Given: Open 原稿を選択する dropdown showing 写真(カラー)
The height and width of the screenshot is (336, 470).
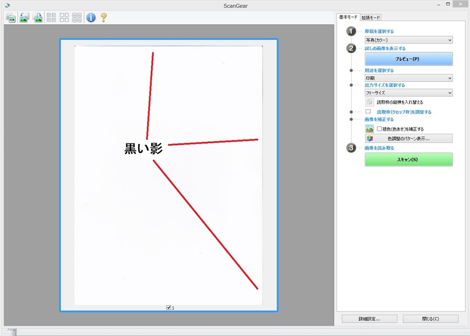Looking at the screenshot, I should [408, 40].
